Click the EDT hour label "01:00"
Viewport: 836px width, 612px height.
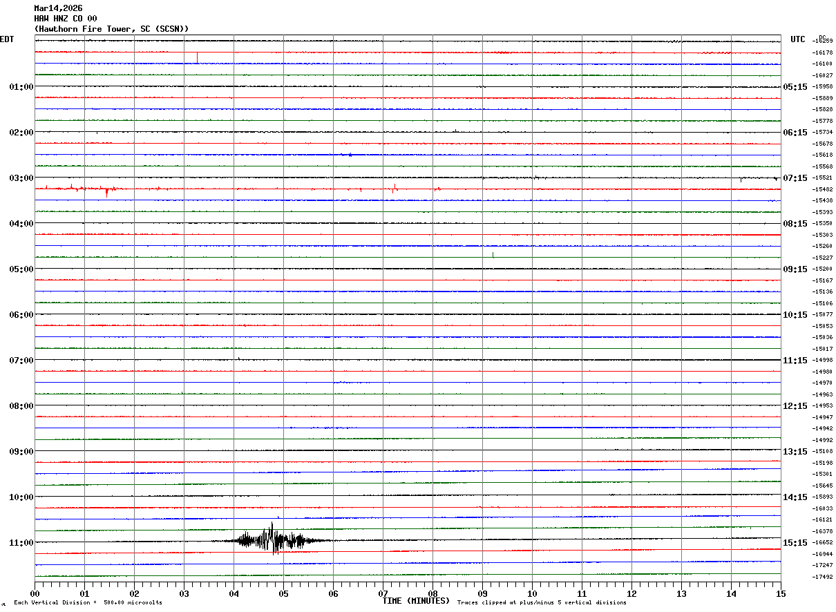click(x=21, y=87)
